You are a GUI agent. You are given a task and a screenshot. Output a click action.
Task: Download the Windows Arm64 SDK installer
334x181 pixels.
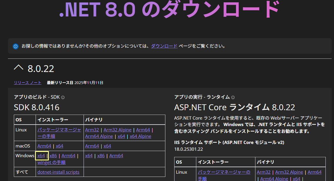(69, 156)
